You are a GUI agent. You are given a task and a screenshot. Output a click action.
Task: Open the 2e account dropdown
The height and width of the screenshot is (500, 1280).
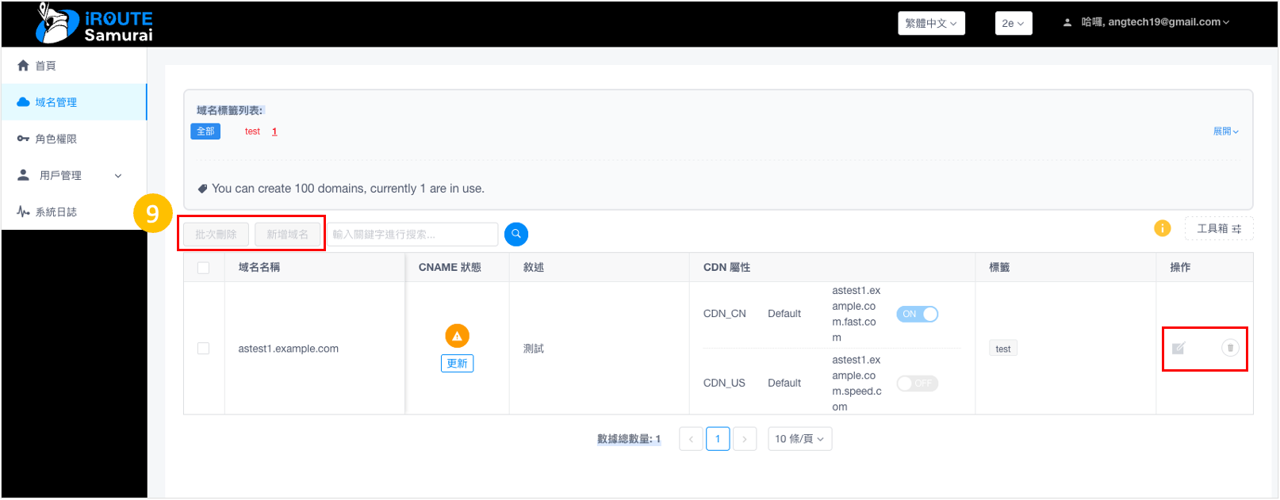point(1013,23)
